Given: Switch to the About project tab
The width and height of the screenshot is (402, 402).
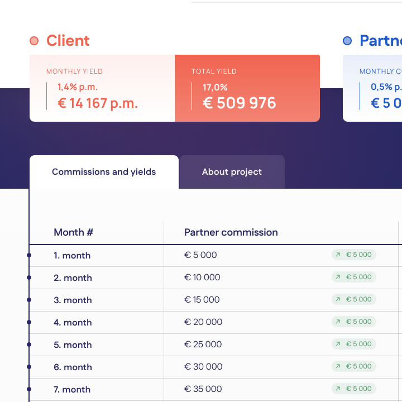Looking at the screenshot, I should point(232,172).
